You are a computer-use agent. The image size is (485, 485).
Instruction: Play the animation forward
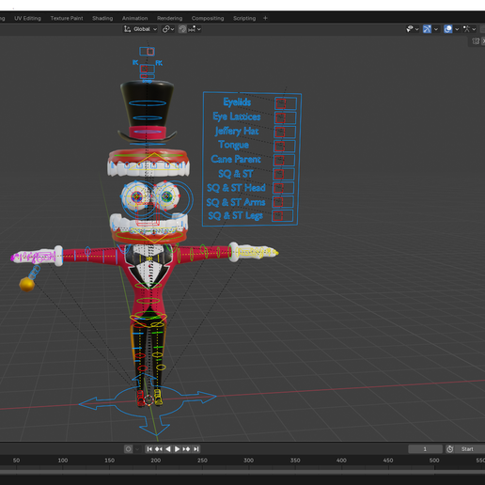(x=177, y=449)
